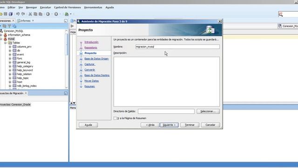Click the run statement play icon in worksheet
Image resolution: width=298 pixels, height=168 pixels.
(x=72, y=26)
